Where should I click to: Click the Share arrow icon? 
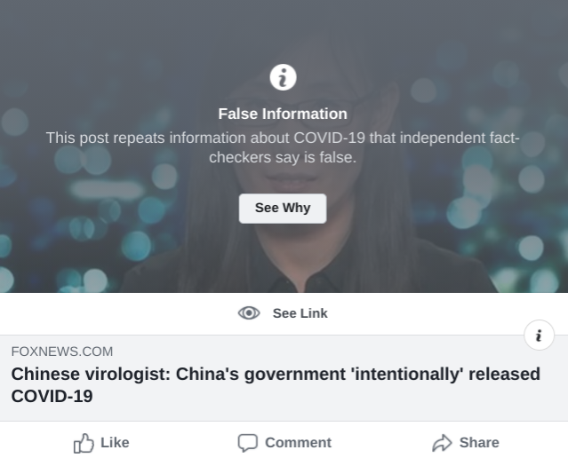(442, 443)
